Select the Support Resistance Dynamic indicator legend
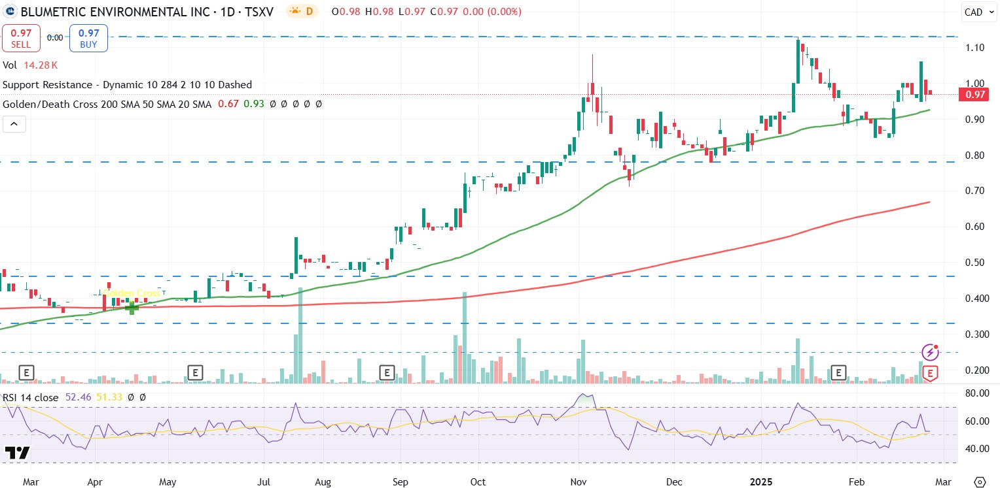Screen dimensions: 1000x488 pyautogui.click(x=128, y=85)
